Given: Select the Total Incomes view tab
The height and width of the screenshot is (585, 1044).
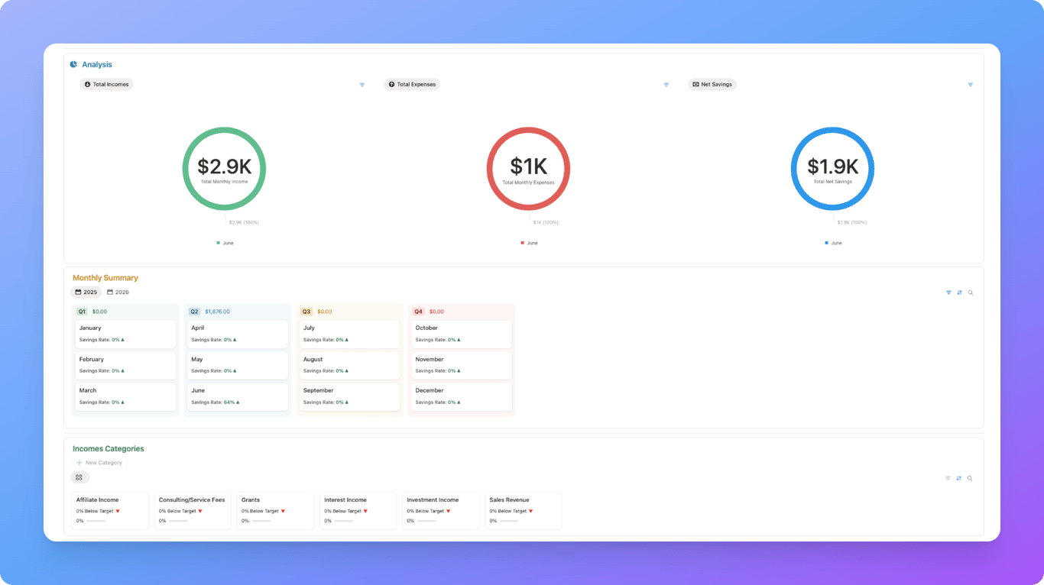Looking at the screenshot, I should pyautogui.click(x=106, y=85).
